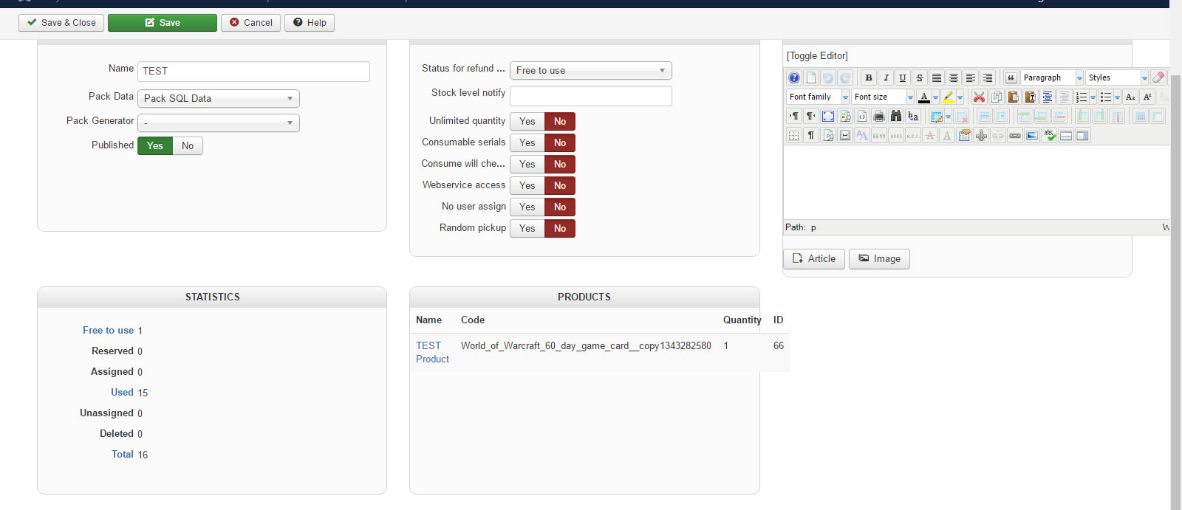Viewport: 1182px width, 510px height.
Task: Set Consume will che... to Yes
Action: 527,164
